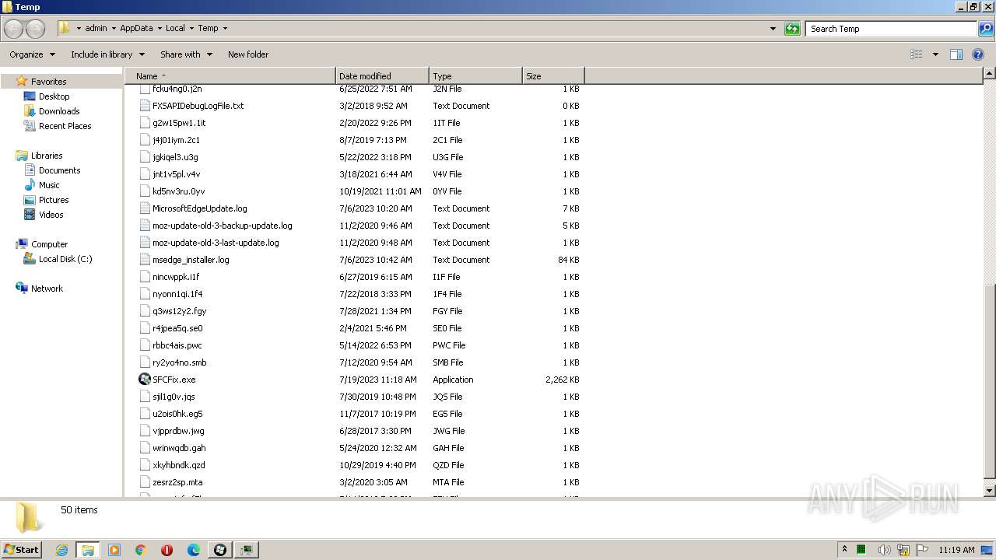The height and width of the screenshot is (560, 996).
Task: Click the refresh icon beside the address bar
Action: 792,29
